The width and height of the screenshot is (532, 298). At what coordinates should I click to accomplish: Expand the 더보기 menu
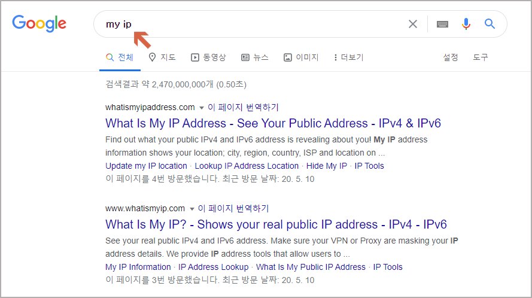[x=348, y=57]
